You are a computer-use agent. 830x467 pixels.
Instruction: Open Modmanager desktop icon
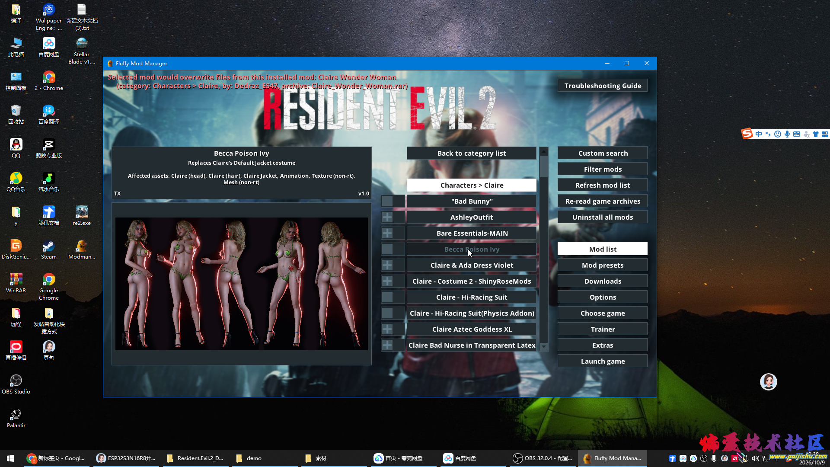(82, 250)
